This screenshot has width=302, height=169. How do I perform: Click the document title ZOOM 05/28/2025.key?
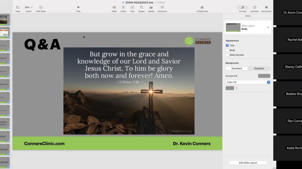click(x=139, y=3)
